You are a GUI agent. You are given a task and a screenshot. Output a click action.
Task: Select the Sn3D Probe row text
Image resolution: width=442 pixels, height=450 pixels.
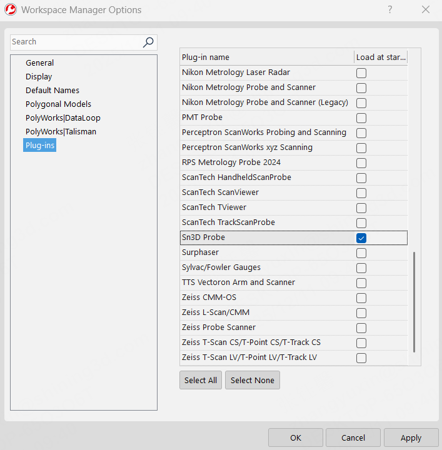click(x=203, y=237)
